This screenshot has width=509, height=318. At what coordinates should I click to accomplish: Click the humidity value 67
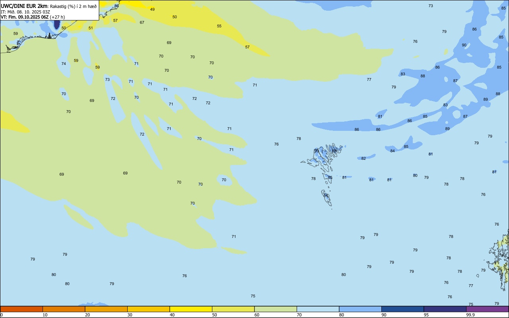(x=142, y=22)
